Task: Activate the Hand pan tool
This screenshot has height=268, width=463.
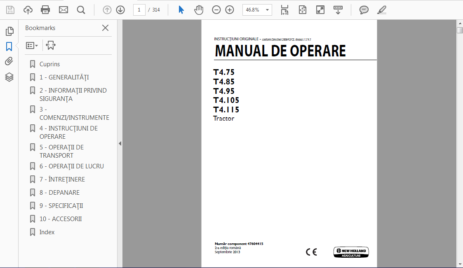Action: pos(199,10)
